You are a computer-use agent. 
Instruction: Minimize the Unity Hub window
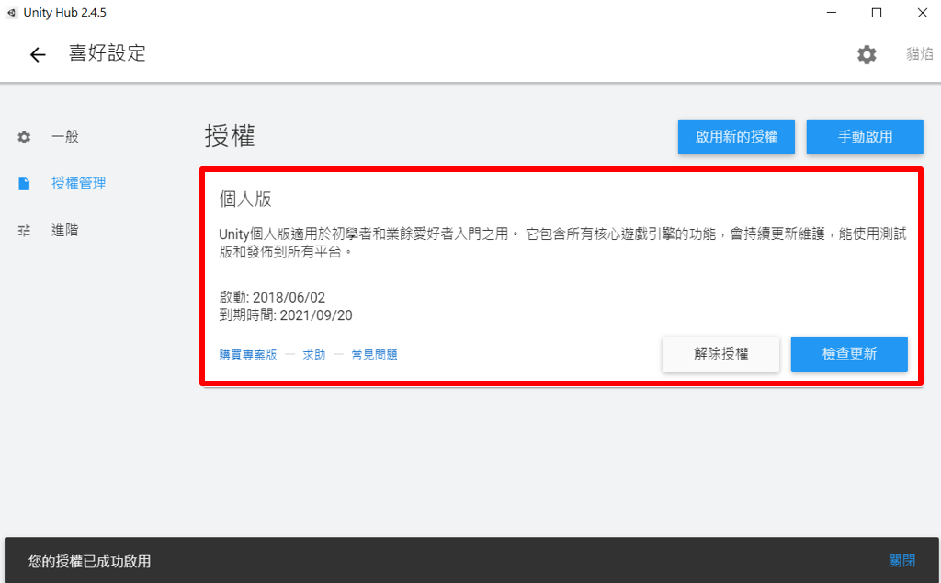coord(831,13)
